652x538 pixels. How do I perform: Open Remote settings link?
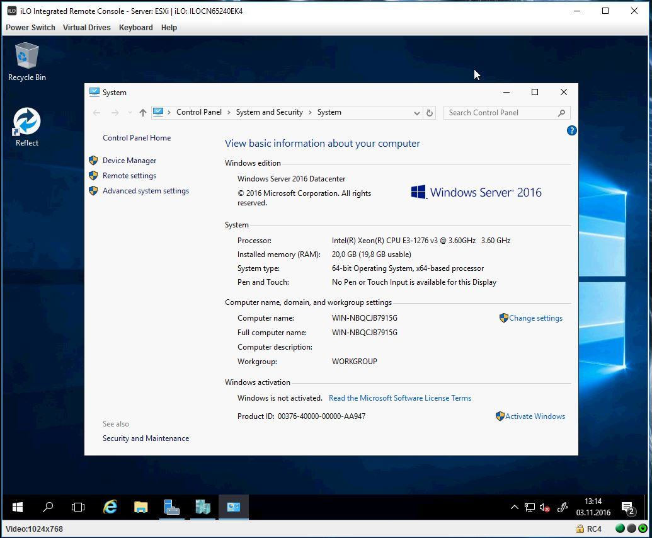click(x=129, y=176)
